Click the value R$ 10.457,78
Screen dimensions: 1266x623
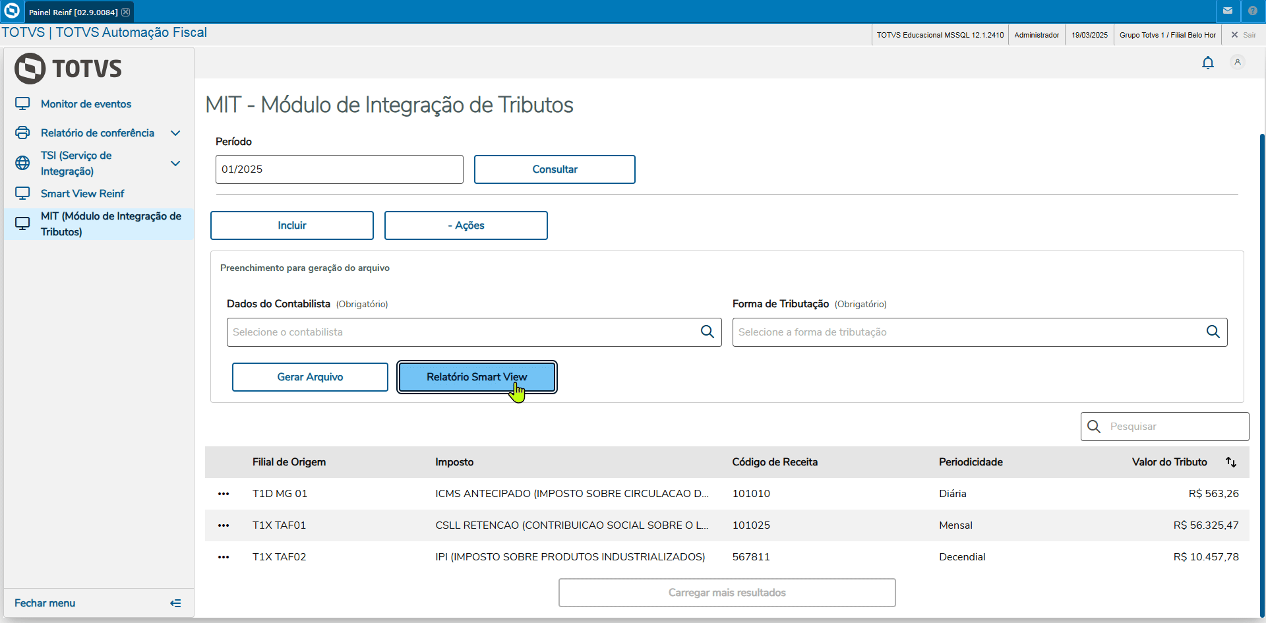point(1206,557)
